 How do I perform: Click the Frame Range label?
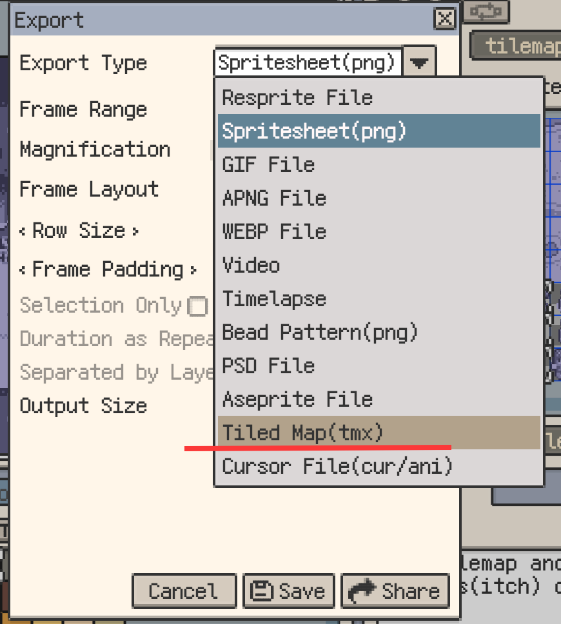83,110
